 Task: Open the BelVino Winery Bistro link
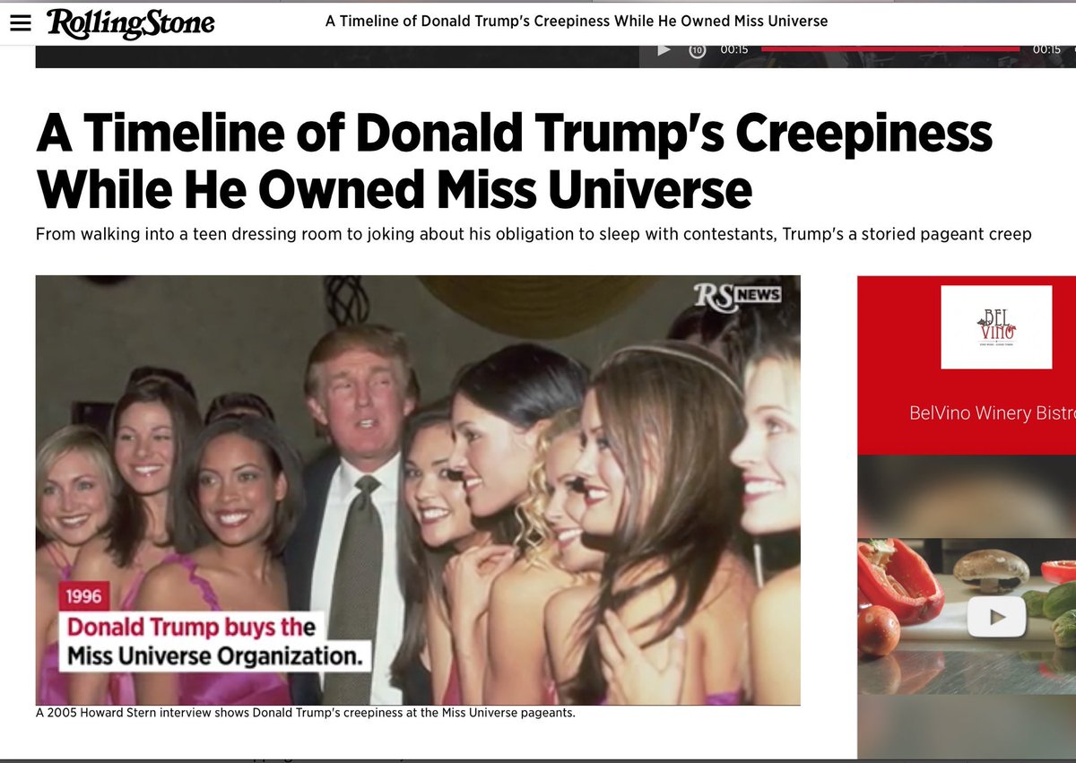click(992, 414)
